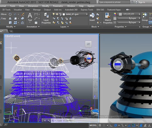Open the Layer Properties manager
Image resolution: width=152 pixels, height=128 pixels.
(46, 18)
